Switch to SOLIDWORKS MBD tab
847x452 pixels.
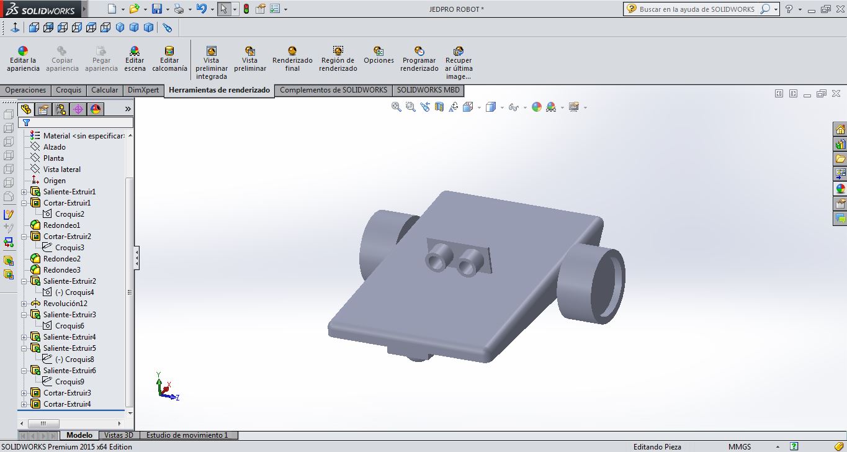click(428, 90)
